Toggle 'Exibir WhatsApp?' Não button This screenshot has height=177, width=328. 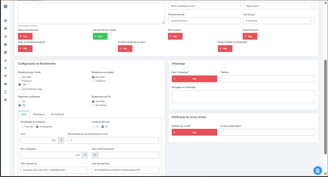[x=194, y=79]
